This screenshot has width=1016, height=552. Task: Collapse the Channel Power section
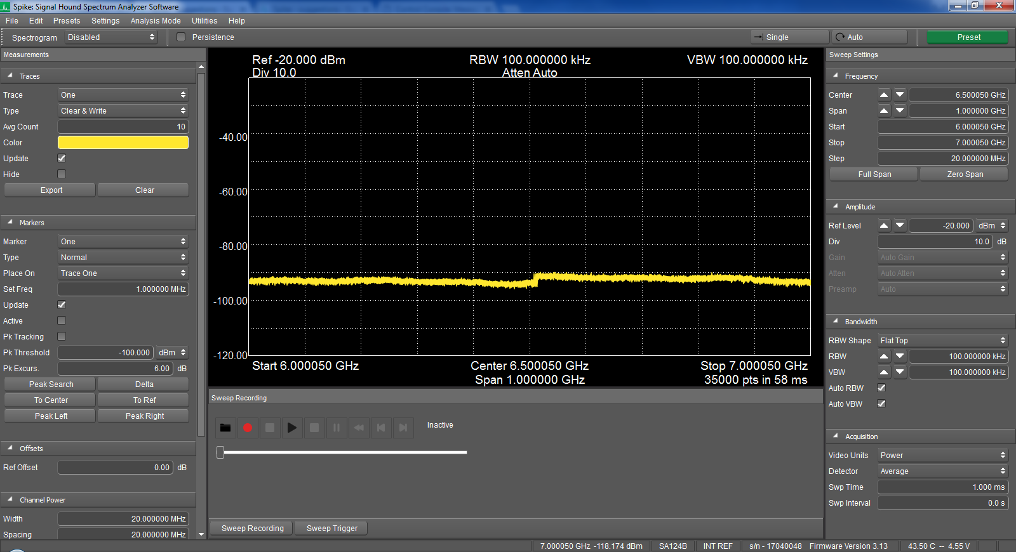click(10, 499)
